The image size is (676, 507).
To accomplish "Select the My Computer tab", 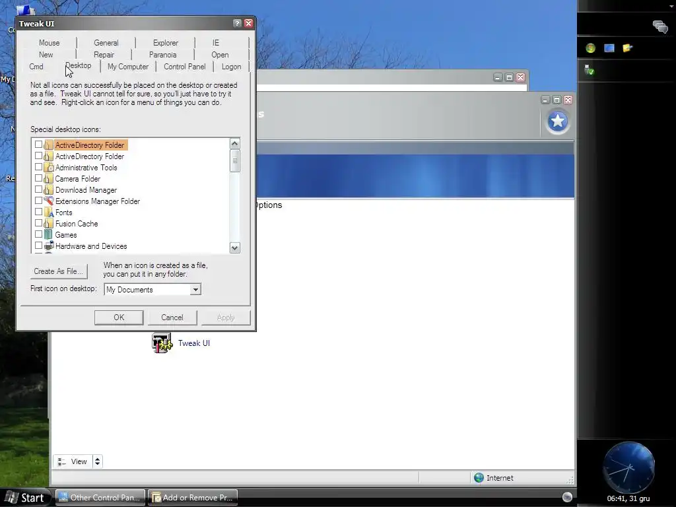I will coord(128,67).
